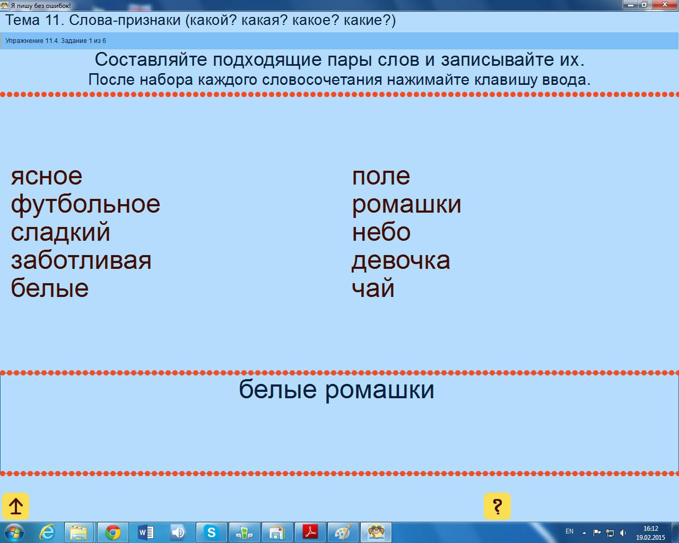Image resolution: width=679 pixels, height=543 pixels.
Task: Click the word 'небо' in right column
Action: click(x=381, y=232)
